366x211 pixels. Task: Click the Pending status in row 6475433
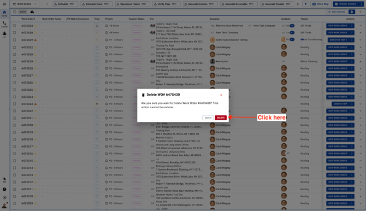coord(137,26)
